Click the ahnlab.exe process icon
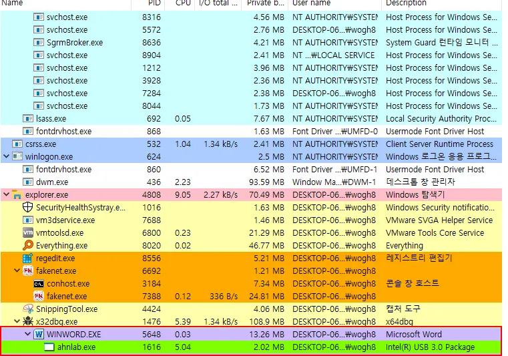The height and width of the screenshot is (356, 508). click(x=49, y=347)
